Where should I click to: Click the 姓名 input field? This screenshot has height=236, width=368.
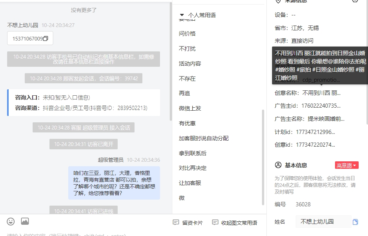323,221
